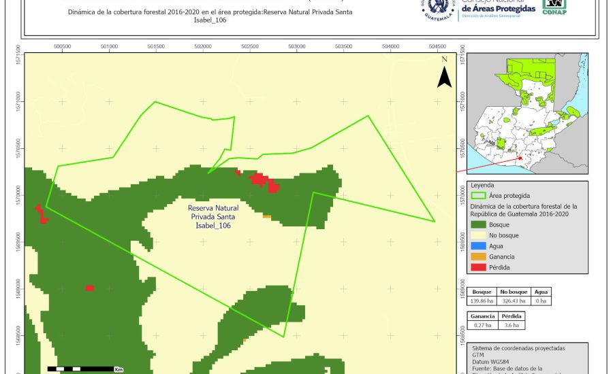The width and height of the screenshot is (613, 374).
Task: Click the Reserva Natural Privada Santa Isabel_106 map label
Action: pyautogui.click(x=209, y=216)
